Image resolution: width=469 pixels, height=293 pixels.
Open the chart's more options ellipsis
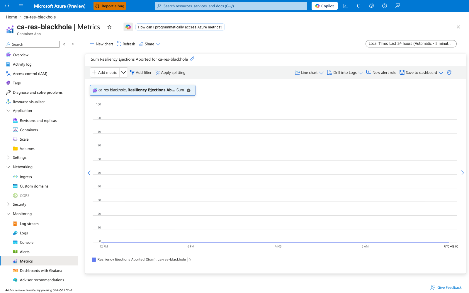point(457,73)
